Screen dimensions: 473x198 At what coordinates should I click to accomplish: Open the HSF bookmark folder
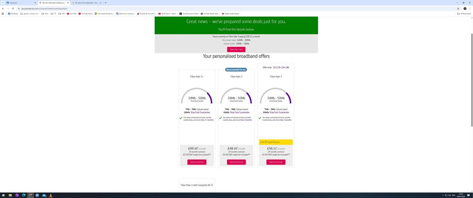[62, 14]
